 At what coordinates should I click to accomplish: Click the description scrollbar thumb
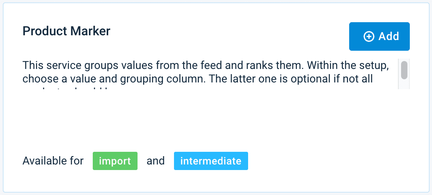404,70
